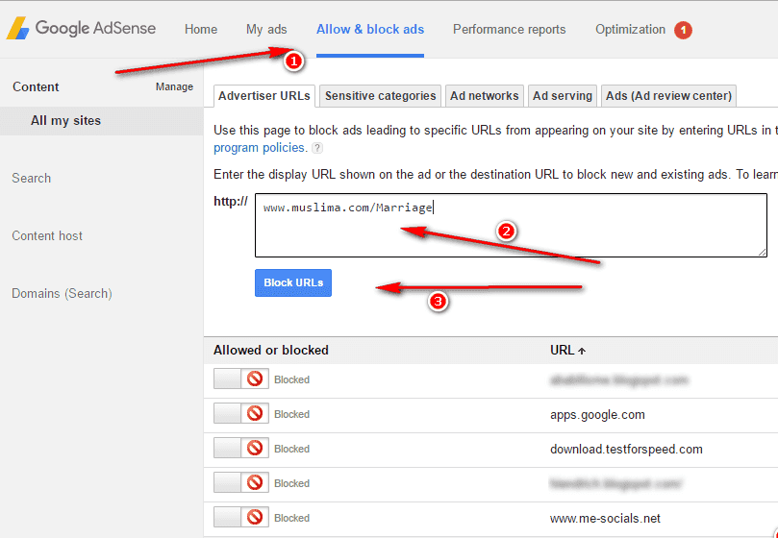This screenshot has height=538, width=778.
Task: Toggle the switch above www.me-socials.net row
Action: pyautogui.click(x=241, y=482)
